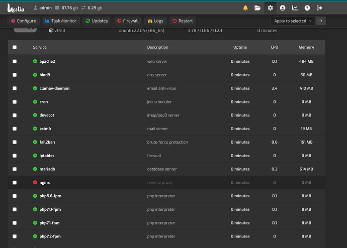
Task: Click the green status icon for clamav-daemon
Action: click(35, 88)
